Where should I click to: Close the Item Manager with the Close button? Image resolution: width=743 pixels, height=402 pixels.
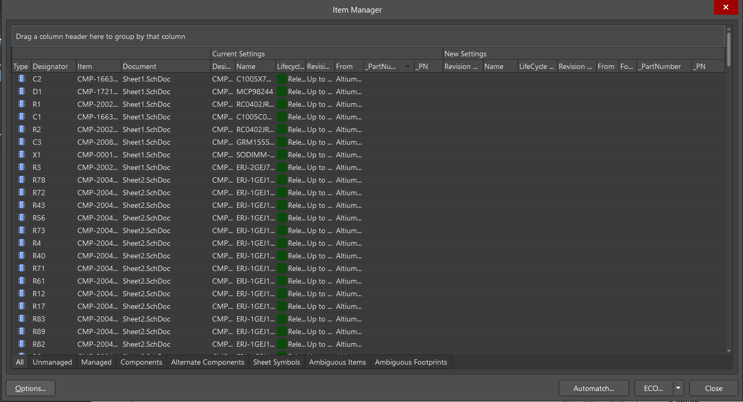click(x=713, y=388)
